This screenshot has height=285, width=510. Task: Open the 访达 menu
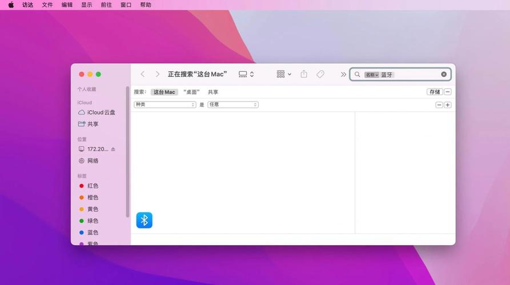(27, 5)
